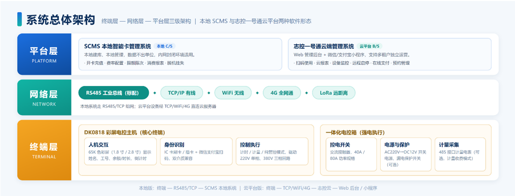
Task: Select the 终端层 TERMINAL layer block
Action: [44, 150]
